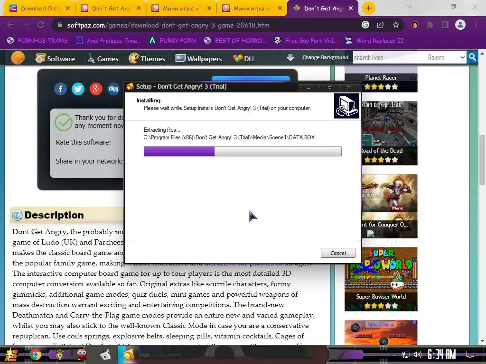486x364 pixels.
Task: Open the red bird taskbar icon
Action: pyautogui.click(x=82, y=355)
